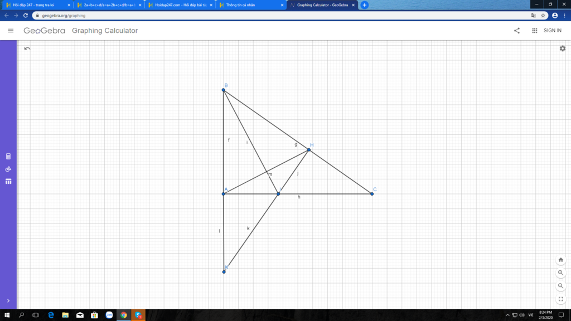Click the Share icon in the header
Screen dimensions: 571x321
click(x=517, y=31)
